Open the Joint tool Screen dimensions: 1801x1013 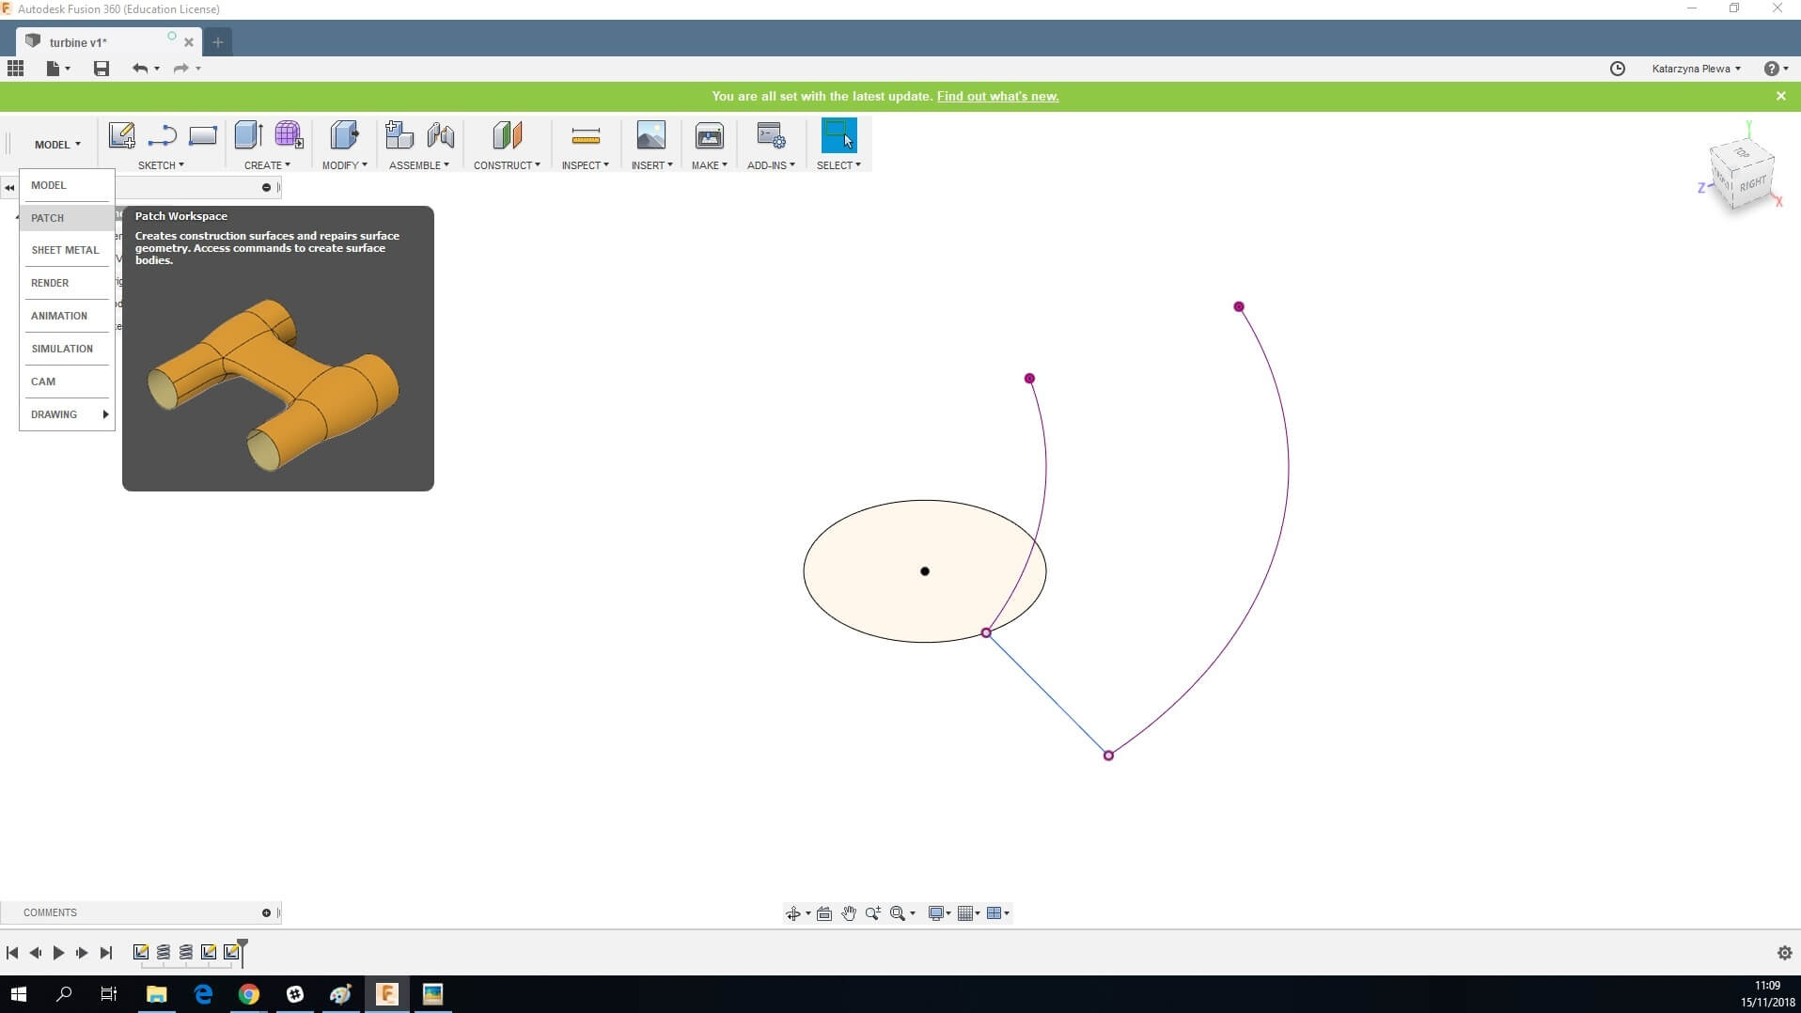pos(440,135)
